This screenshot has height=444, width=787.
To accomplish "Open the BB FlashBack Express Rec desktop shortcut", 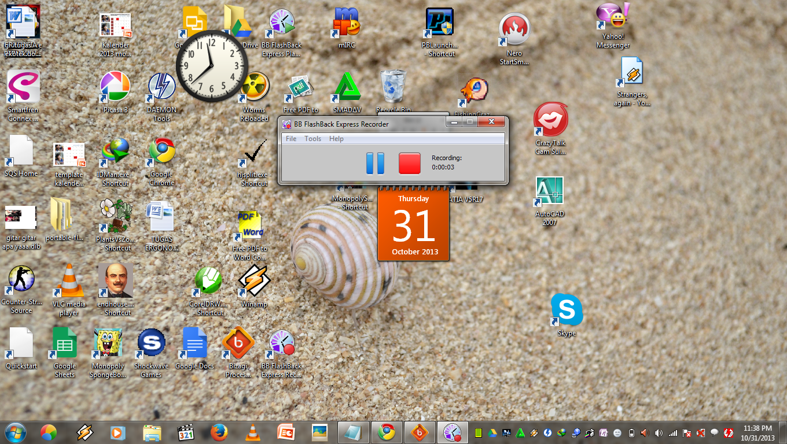I will (281, 354).
